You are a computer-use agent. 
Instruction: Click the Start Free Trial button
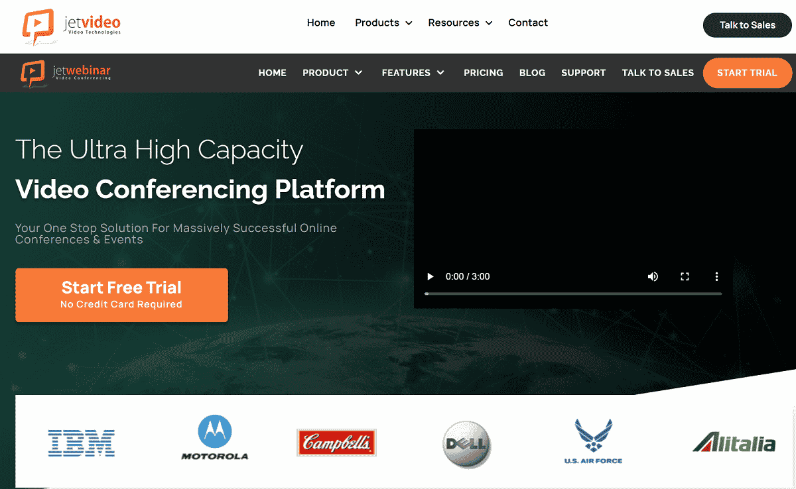[x=121, y=295]
